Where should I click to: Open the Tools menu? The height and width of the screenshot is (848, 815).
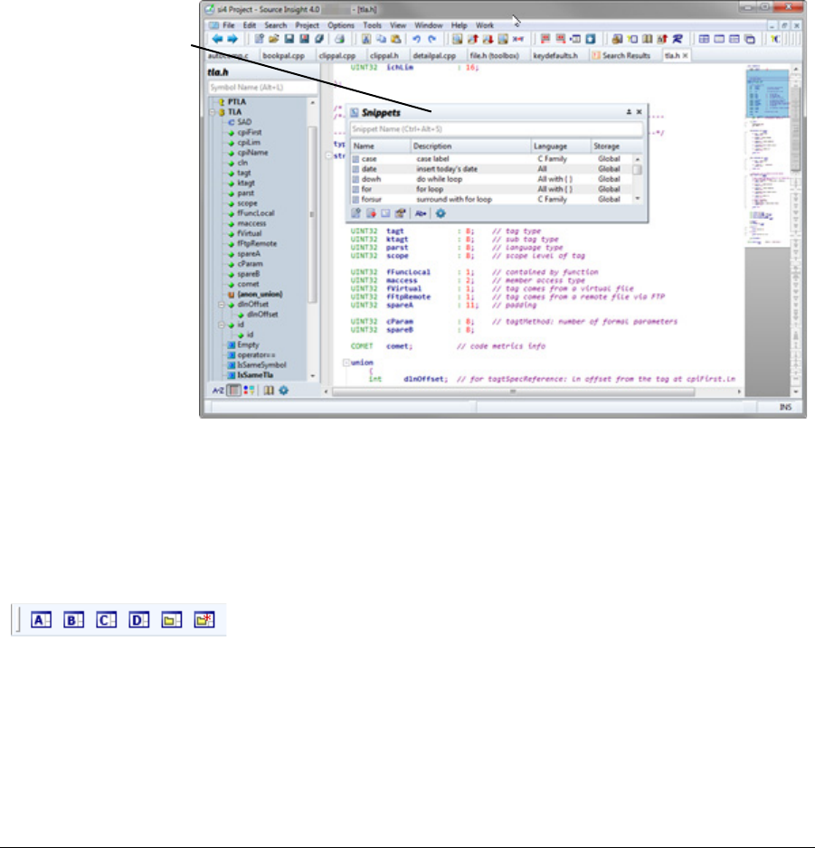click(x=372, y=25)
